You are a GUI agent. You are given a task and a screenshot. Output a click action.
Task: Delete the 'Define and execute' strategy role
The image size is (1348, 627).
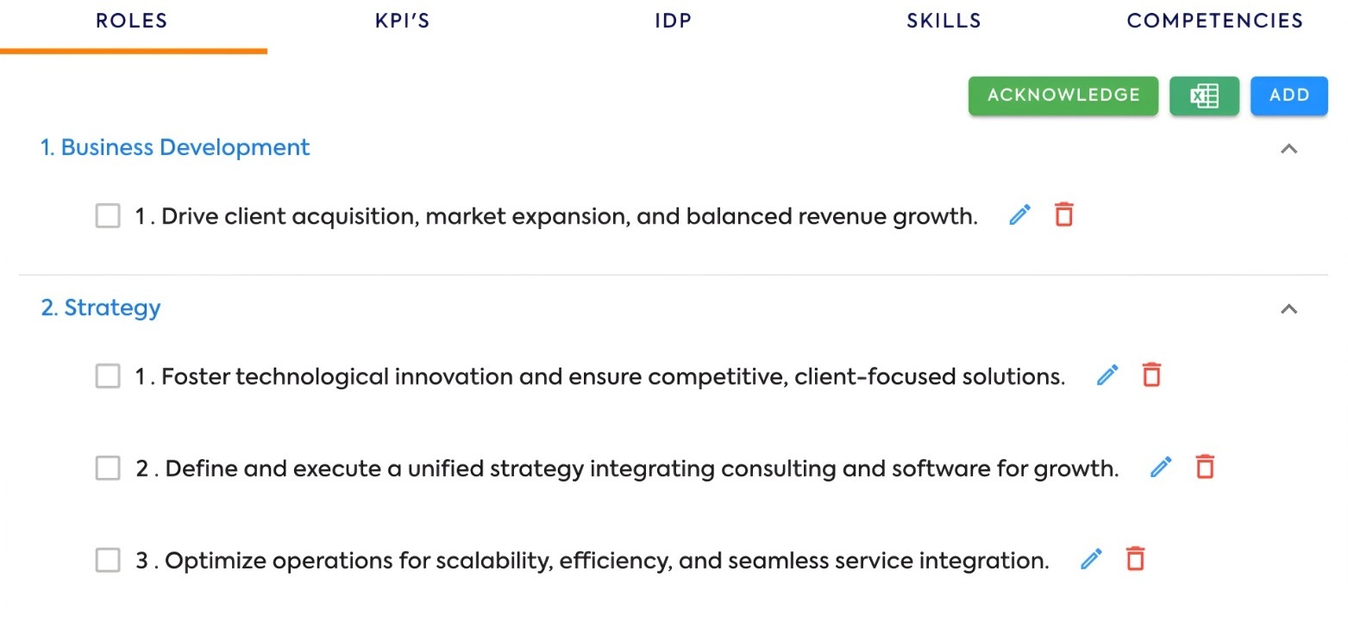(1205, 467)
